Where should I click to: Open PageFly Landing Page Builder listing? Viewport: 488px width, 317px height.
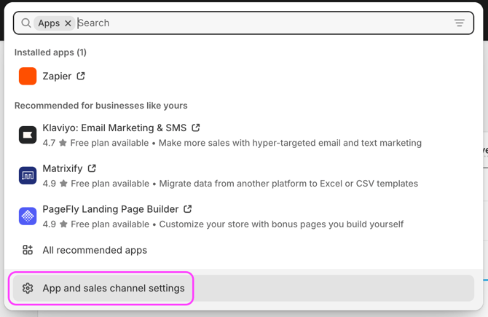tap(110, 209)
